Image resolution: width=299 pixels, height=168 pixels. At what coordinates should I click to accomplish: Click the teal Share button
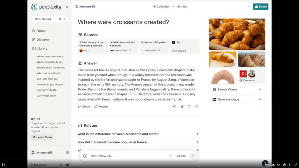(x=261, y=7)
